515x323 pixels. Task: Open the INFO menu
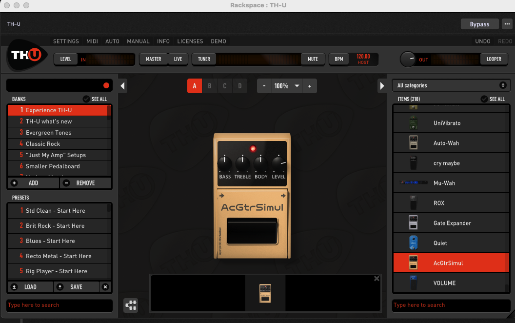pyautogui.click(x=163, y=41)
